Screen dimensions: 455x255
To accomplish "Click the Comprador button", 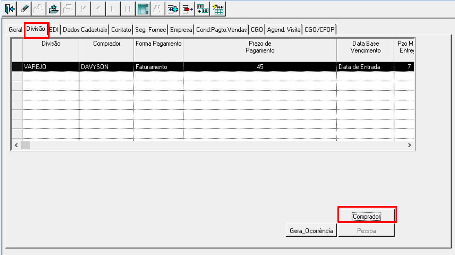I will [366, 216].
